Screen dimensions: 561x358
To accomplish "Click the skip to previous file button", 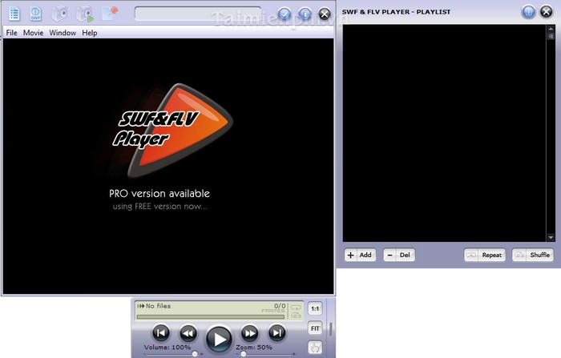I will (x=161, y=333).
